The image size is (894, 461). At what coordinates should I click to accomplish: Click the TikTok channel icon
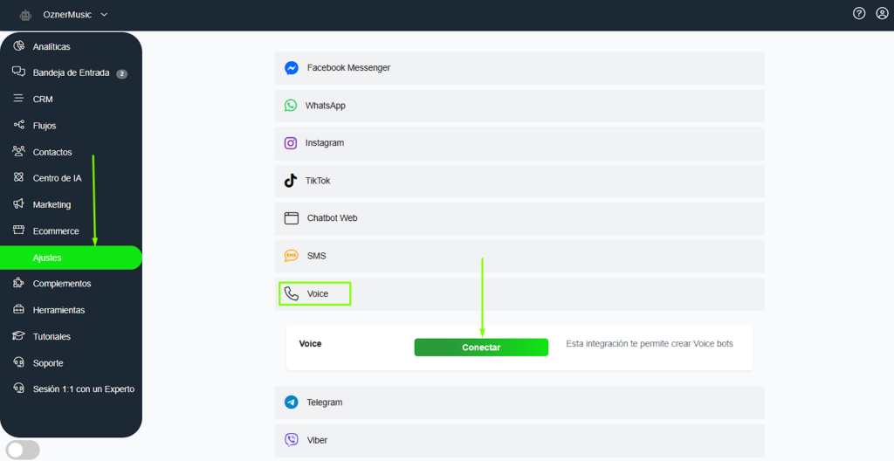tap(291, 181)
